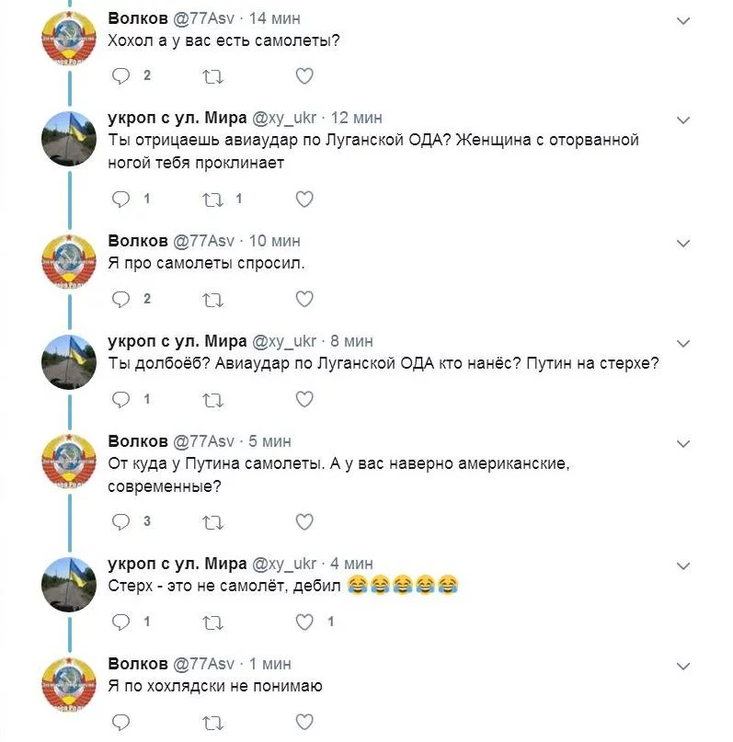The width and height of the screenshot is (733, 742).
Task: Like the 4 мин 'Стерх - это не самолёт' tweet
Action: tap(304, 622)
